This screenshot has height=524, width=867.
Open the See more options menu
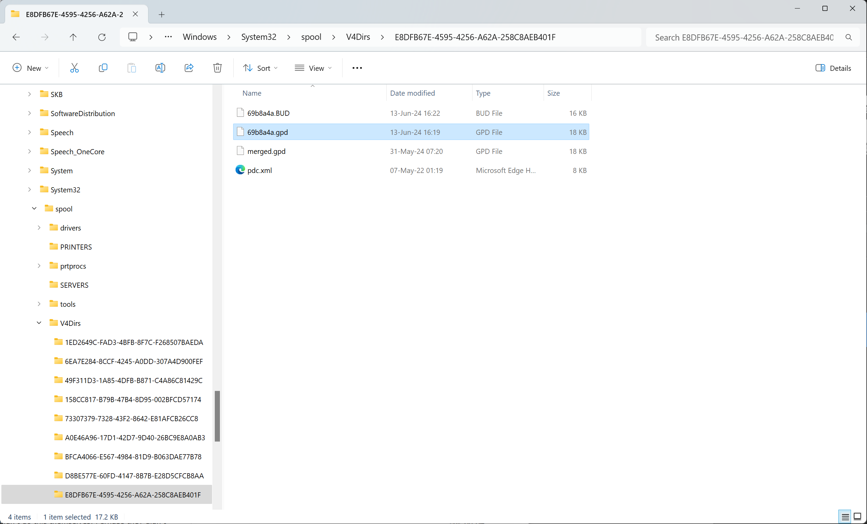pos(357,68)
